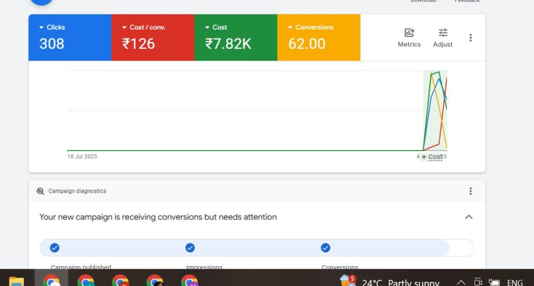The height and width of the screenshot is (286, 534).
Task: Open the Clicks metric dropdown
Action: [42, 27]
